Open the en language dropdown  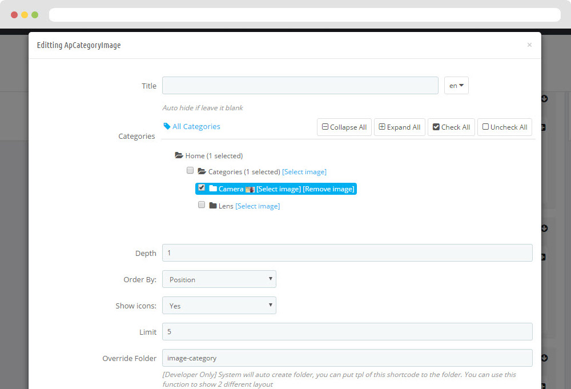pos(456,86)
